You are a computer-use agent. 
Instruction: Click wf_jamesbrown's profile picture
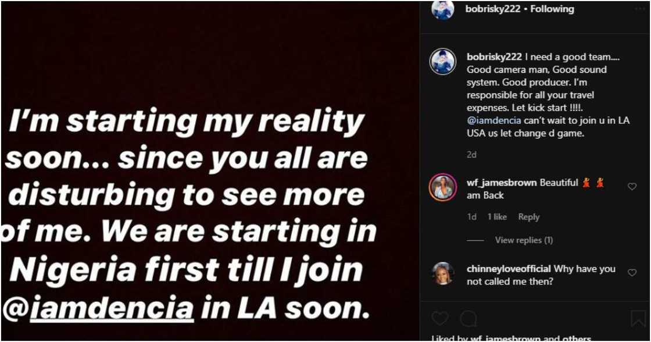(x=443, y=187)
